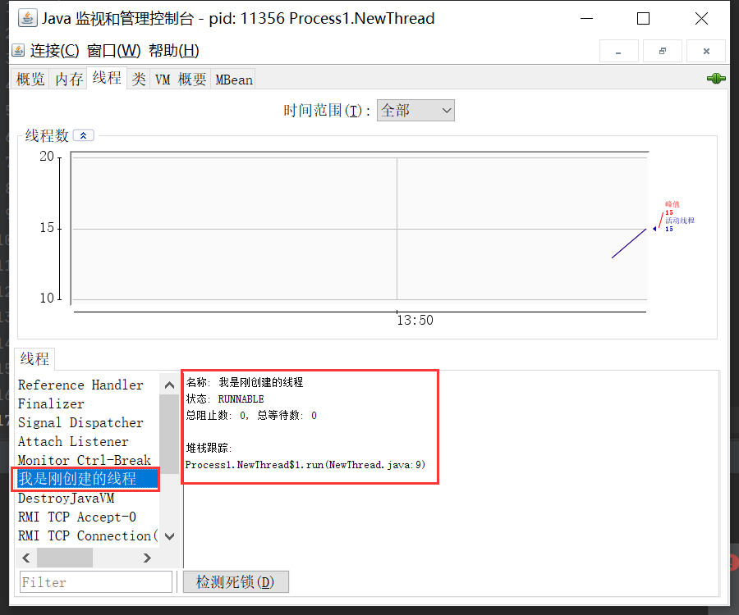The image size is (739, 615).
Task: Select Monitor Ctrl-Break thread
Action: 87,460
